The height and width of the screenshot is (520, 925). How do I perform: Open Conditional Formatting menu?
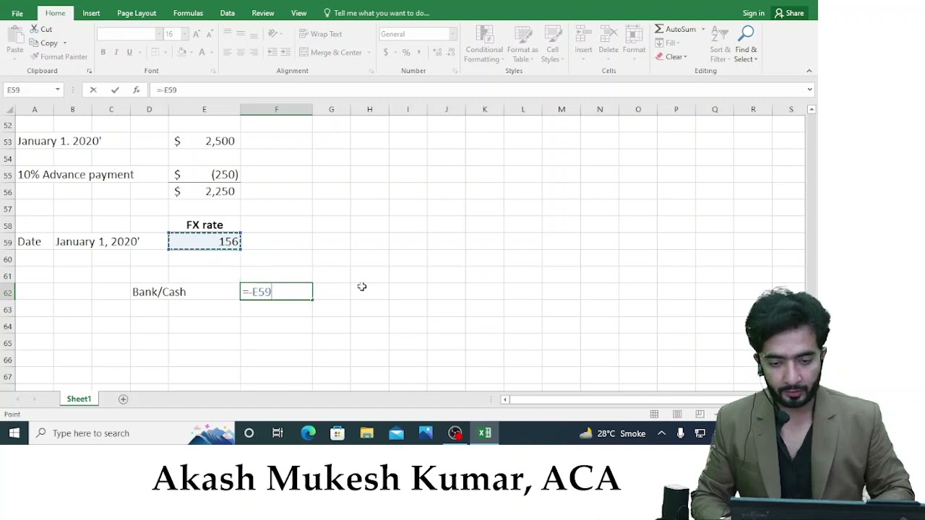(x=484, y=45)
